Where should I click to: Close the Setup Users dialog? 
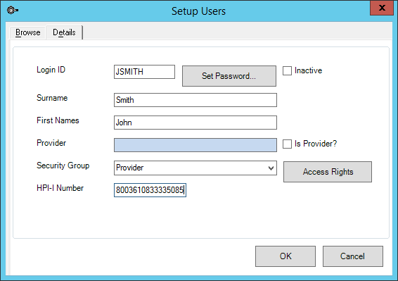pyautogui.click(x=382, y=8)
